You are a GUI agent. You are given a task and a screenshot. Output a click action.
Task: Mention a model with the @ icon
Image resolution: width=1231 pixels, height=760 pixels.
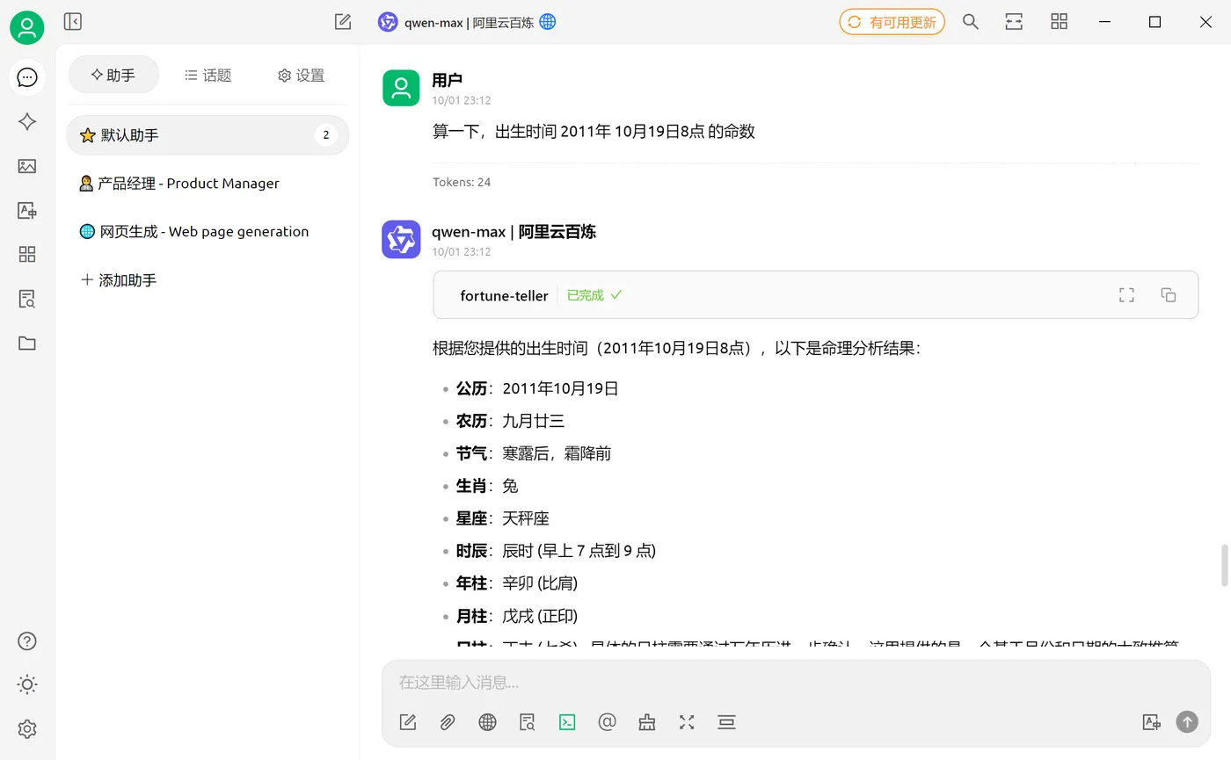pos(607,721)
